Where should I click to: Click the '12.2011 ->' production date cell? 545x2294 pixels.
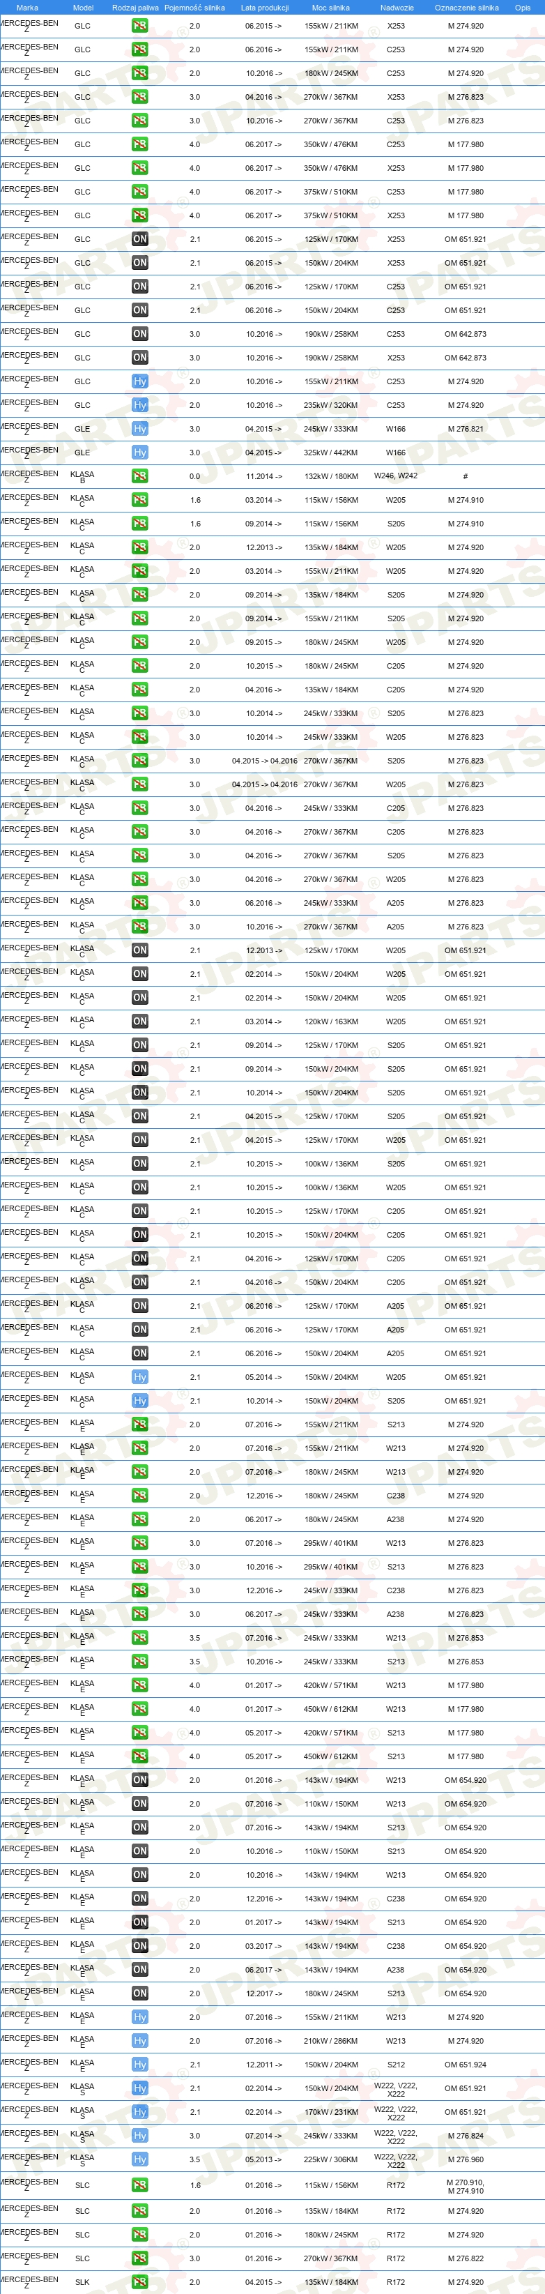(263, 2064)
